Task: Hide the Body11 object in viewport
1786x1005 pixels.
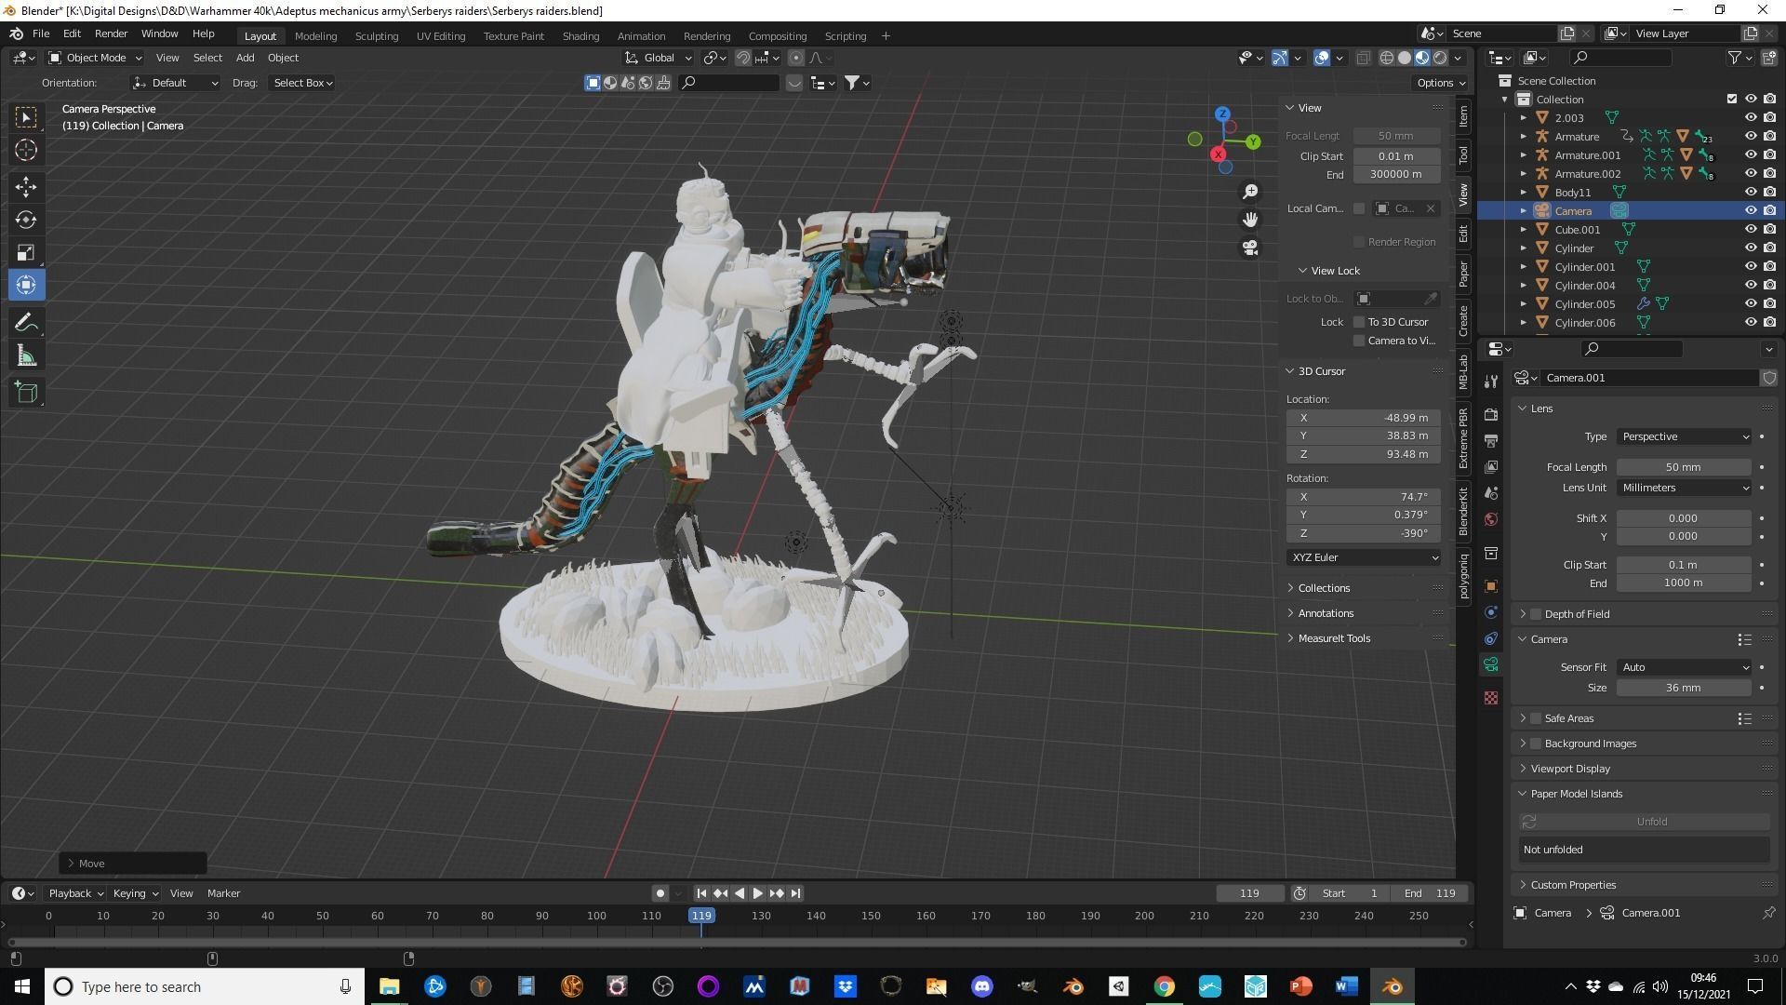Action: tap(1750, 193)
